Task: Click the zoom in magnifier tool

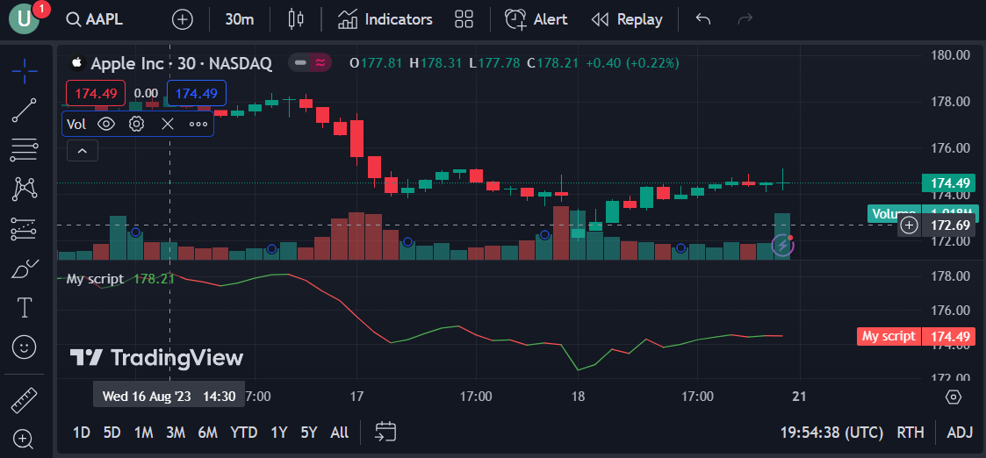Action: pos(23,439)
